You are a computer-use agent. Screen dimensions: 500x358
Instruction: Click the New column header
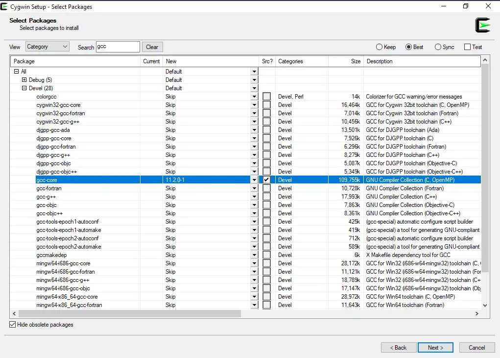click(x=211, y=61)
